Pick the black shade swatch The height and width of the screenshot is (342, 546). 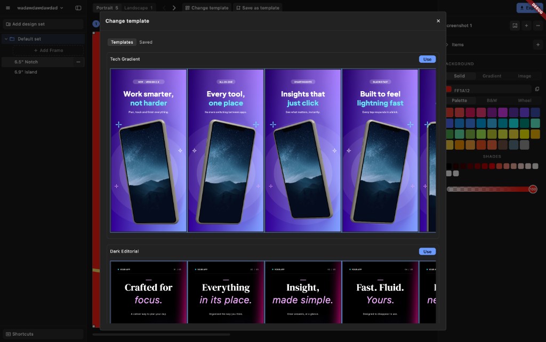[x=449, y=166]
